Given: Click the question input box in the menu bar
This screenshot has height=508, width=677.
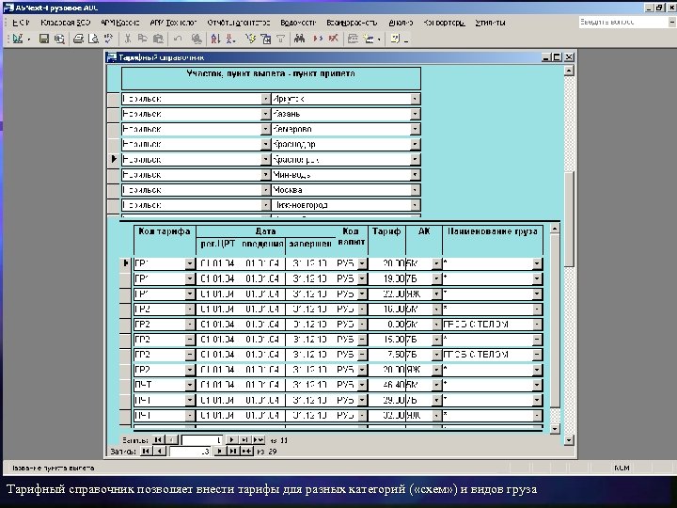Looking at the screenshot, I should pyautogui.click(x=623, y=22).
